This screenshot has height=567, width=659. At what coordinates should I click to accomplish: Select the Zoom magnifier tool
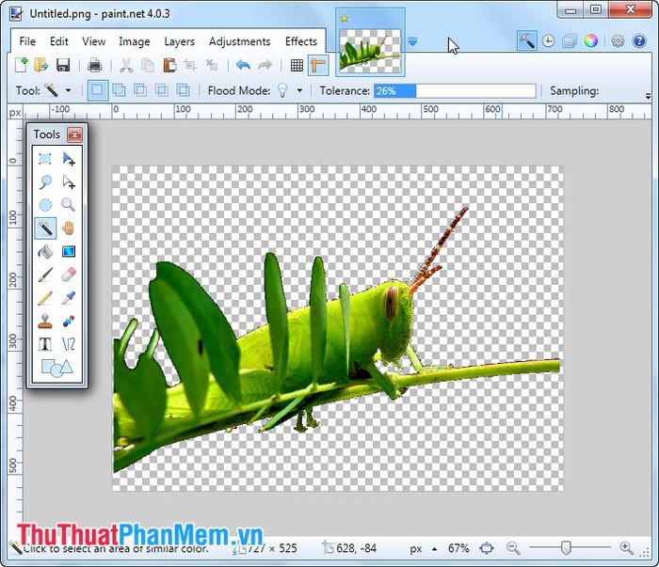point(69,205)
